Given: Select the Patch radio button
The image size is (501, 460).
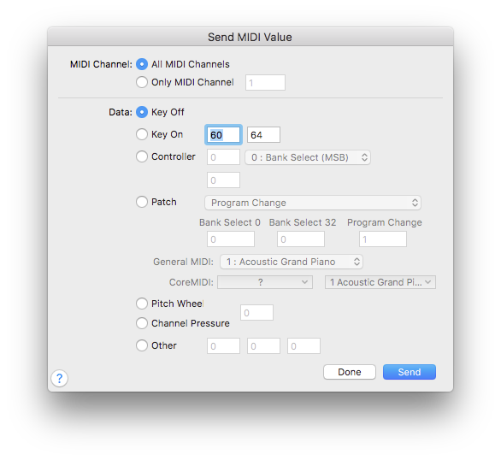Looking at the screenshot, I should click(x=142, y=202).
